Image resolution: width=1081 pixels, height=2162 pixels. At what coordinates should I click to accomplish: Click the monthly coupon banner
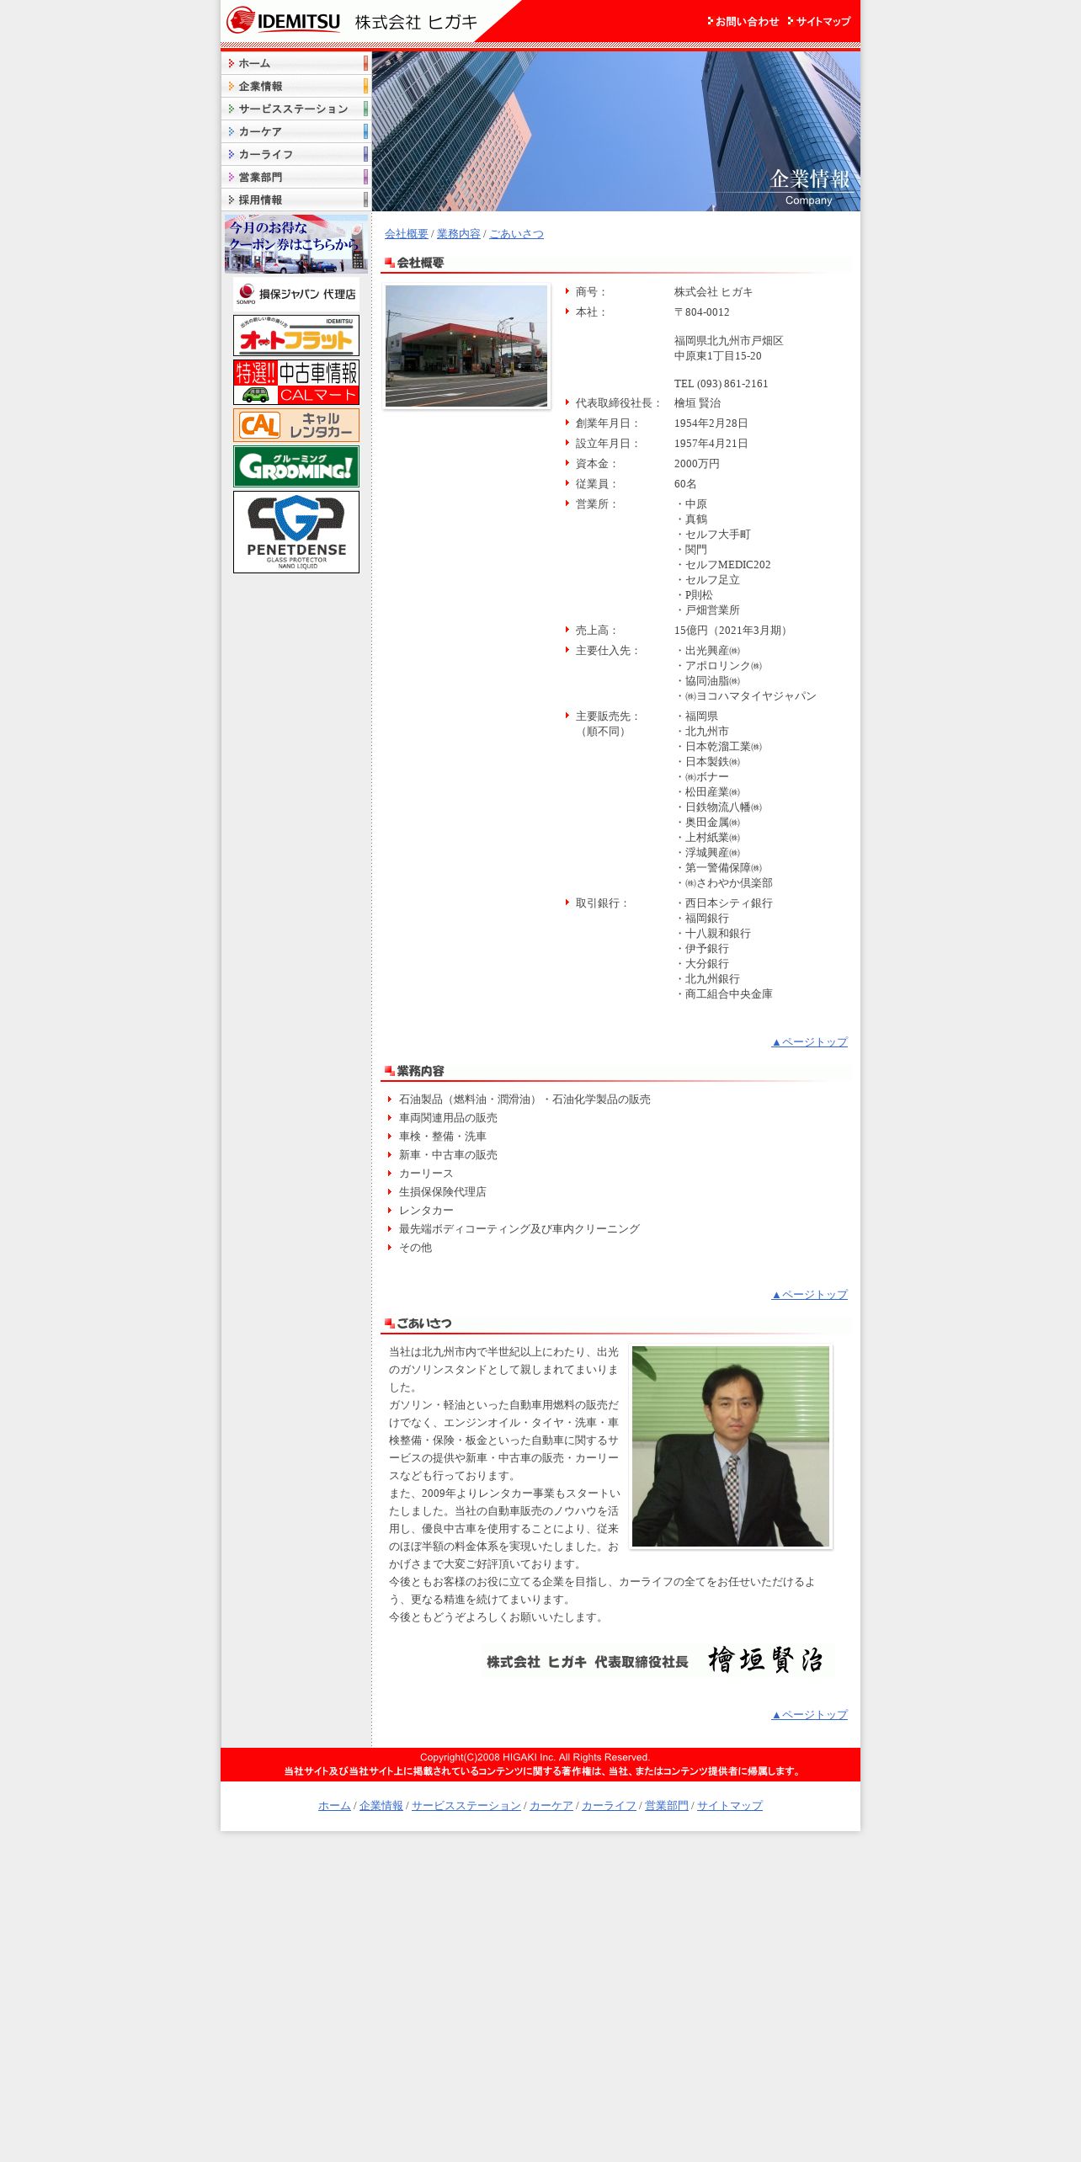click(296, 244)
